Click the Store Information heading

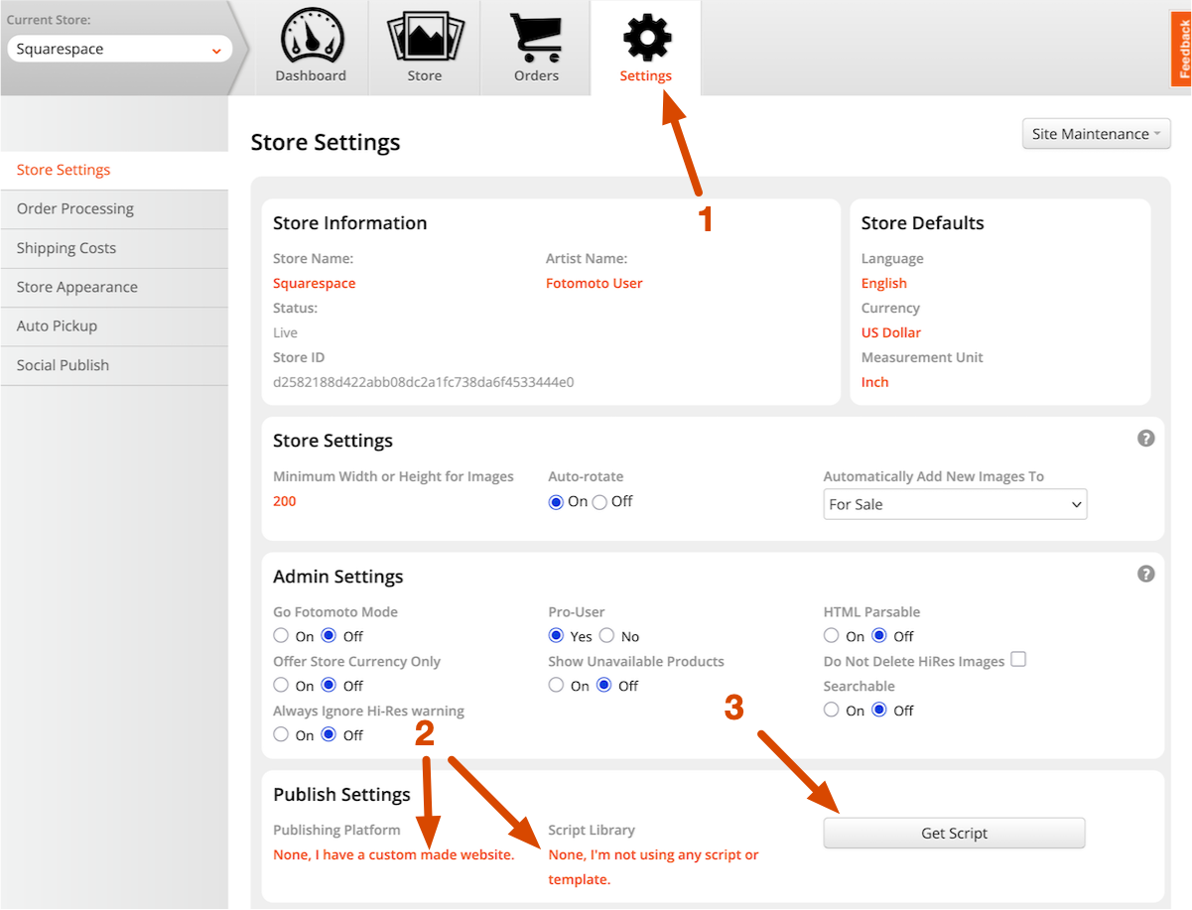(x=349, y=223)
